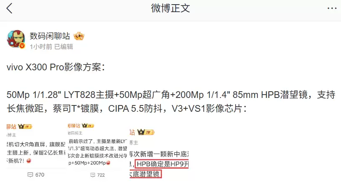Image resolution: width=341 pixels, height=185 pixels.
Task: Tap the 已编辑 edited label
Action: pos(63,46)
